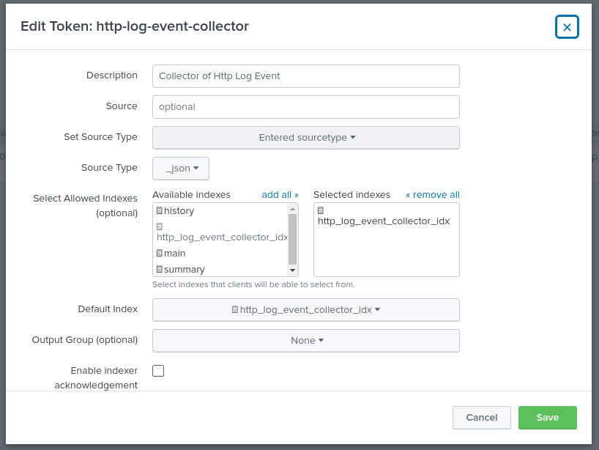This screenshot has height=450, width=599.
Task: Click into the Source input field
Action: pos(306,107)
